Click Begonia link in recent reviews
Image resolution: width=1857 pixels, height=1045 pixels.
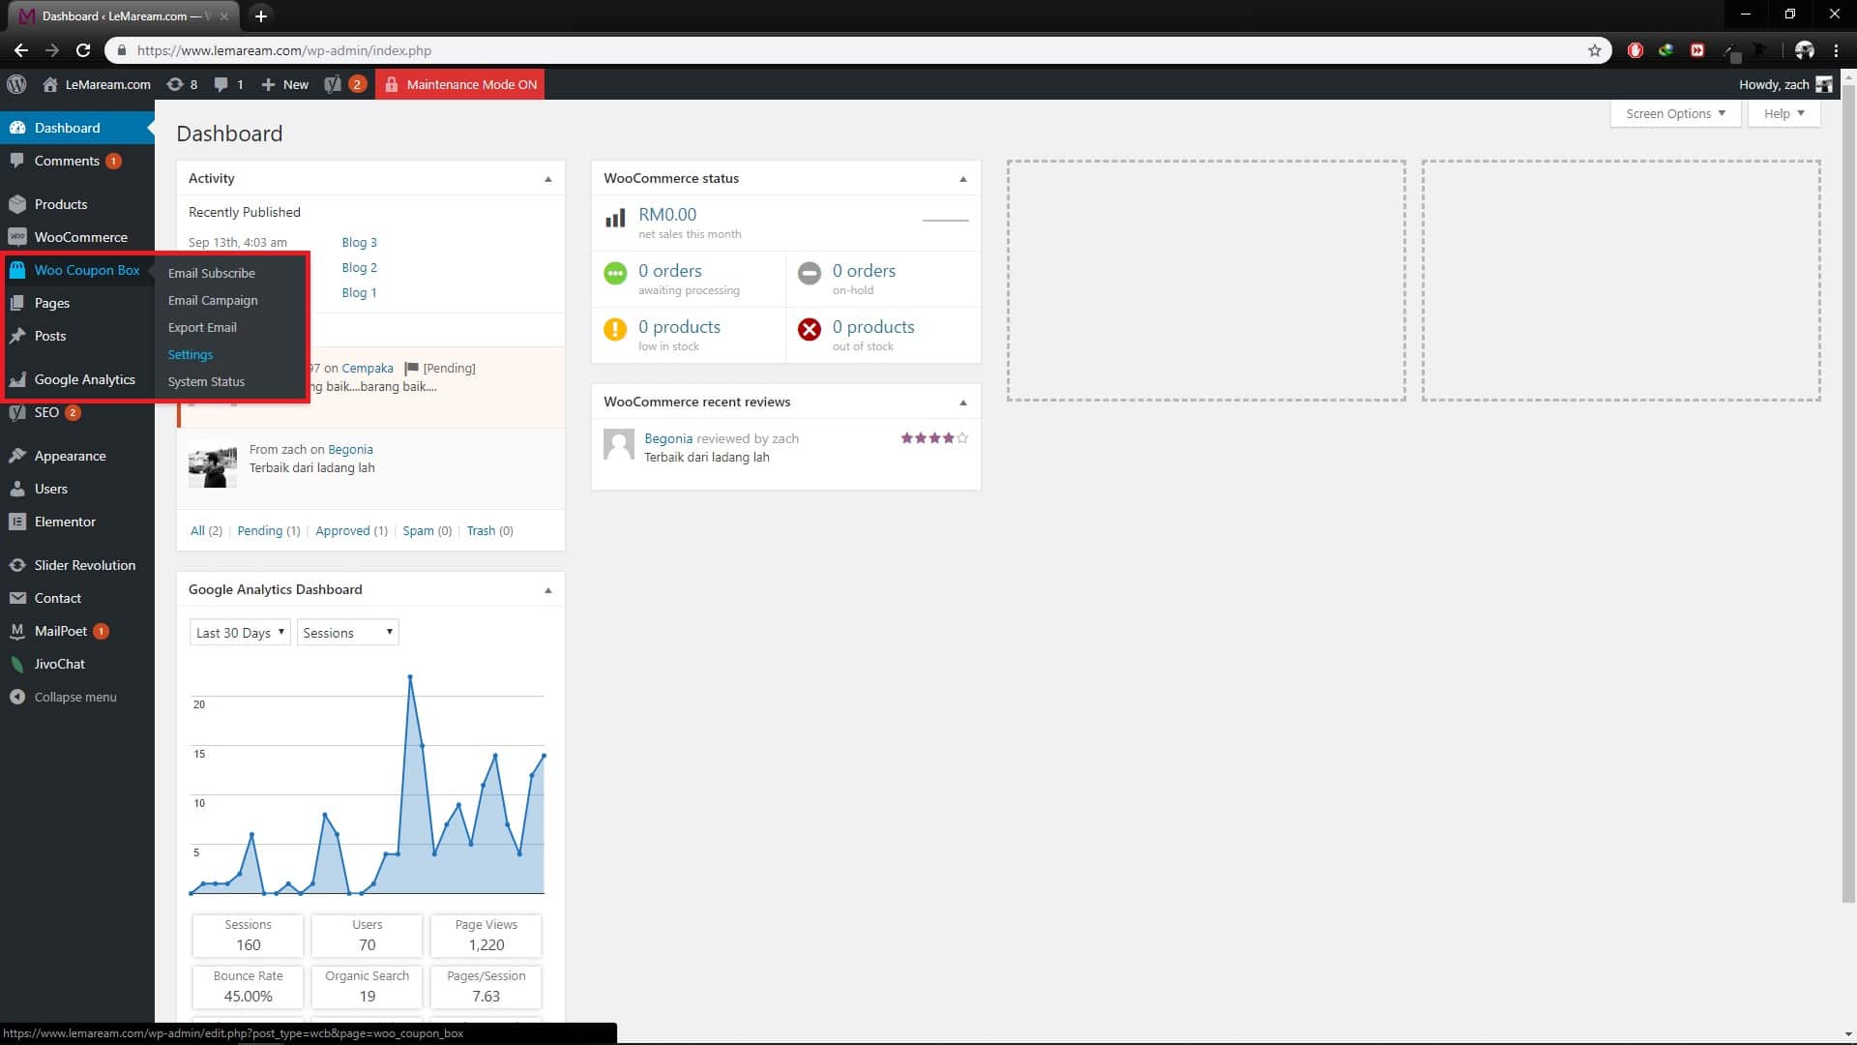click(x=668, y=438)
